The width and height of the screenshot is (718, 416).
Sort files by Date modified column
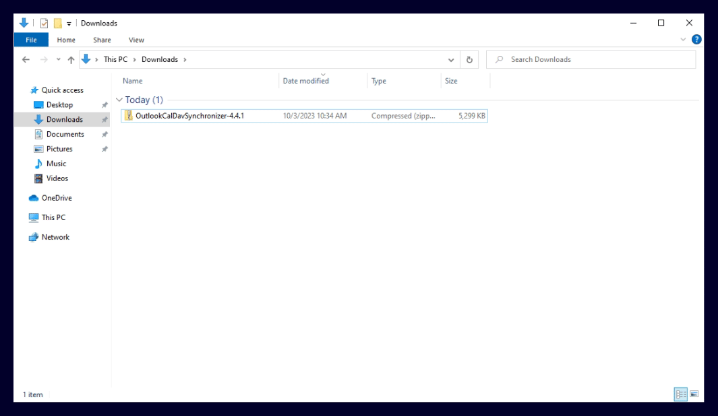click(x=305, y=81)
